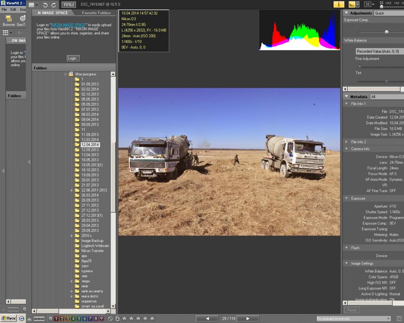The width and height of the screenshot is (404, 323).
Task: Toggle the histogram display icon
Action: click(x=352, y=4)
